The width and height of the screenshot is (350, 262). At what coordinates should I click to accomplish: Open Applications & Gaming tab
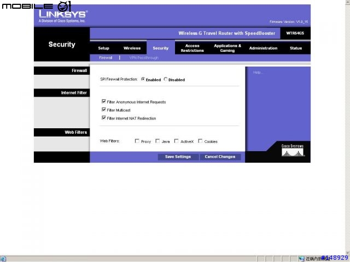click(227, 48)
